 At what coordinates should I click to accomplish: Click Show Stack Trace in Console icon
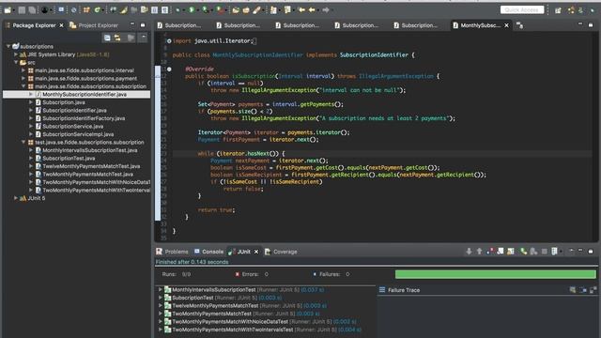point(573,290)
